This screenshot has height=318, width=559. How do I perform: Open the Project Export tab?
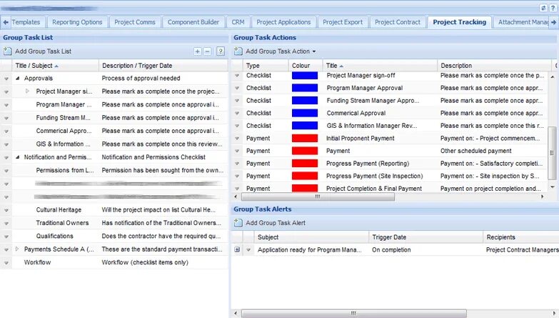343,22
